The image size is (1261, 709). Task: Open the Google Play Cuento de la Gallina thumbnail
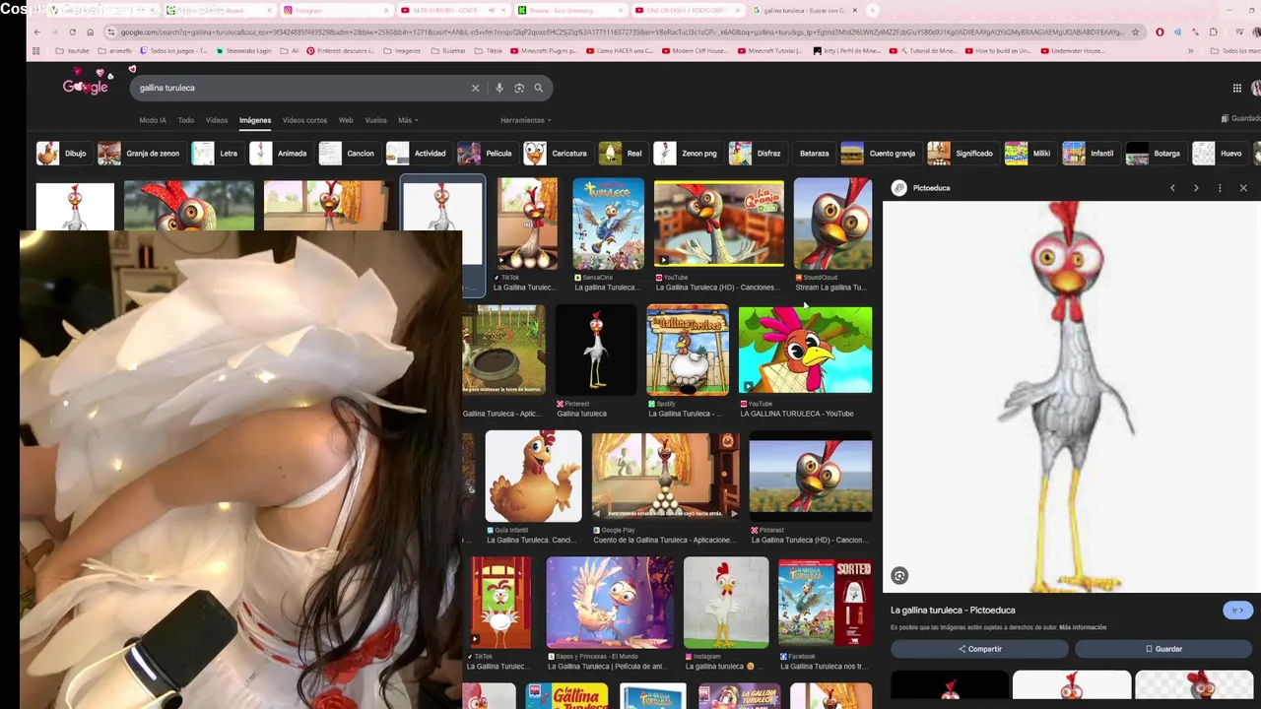tap(665, 477)
